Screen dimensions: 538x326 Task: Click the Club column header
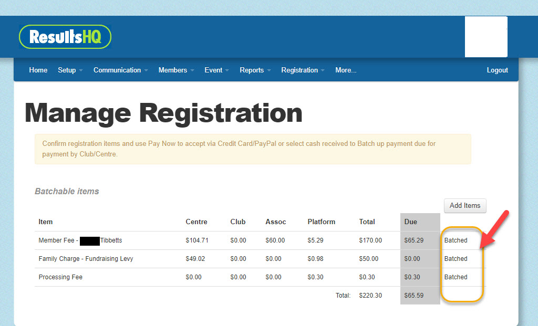238,222
